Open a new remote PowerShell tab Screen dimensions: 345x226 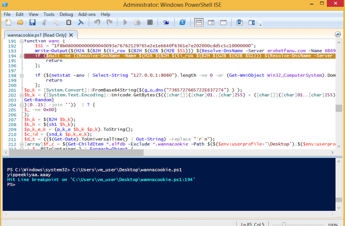[x=166, y=22]
